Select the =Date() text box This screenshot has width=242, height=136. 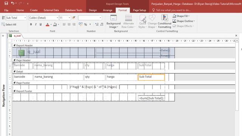click(133, 50)
